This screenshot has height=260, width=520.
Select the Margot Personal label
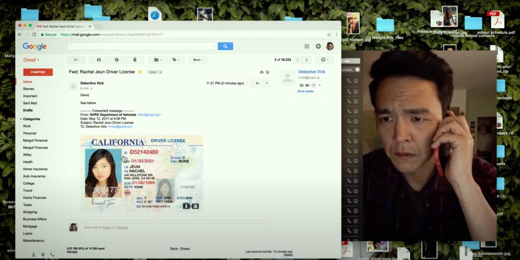click(35, 140)
